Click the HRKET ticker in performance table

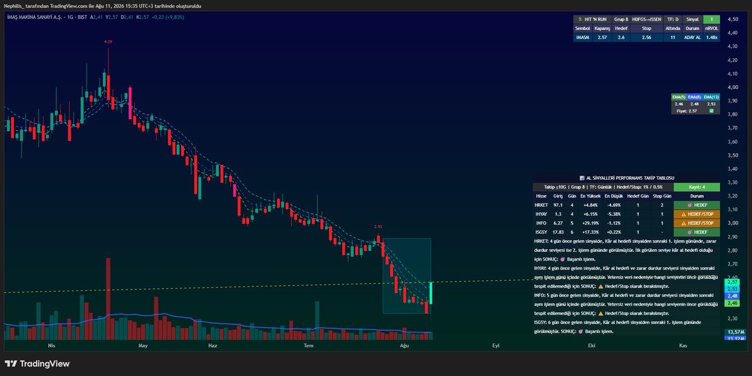(x=541, y=204)
